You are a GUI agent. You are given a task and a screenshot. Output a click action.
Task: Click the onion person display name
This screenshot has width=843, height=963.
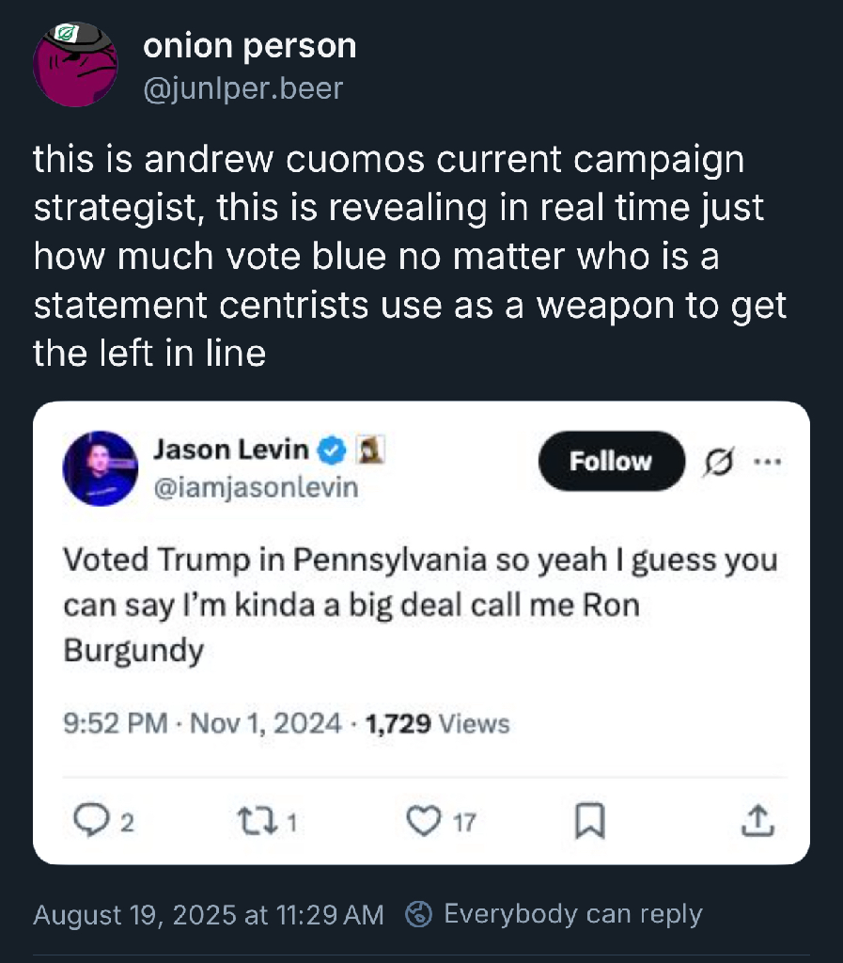click(x=250, y=45)
